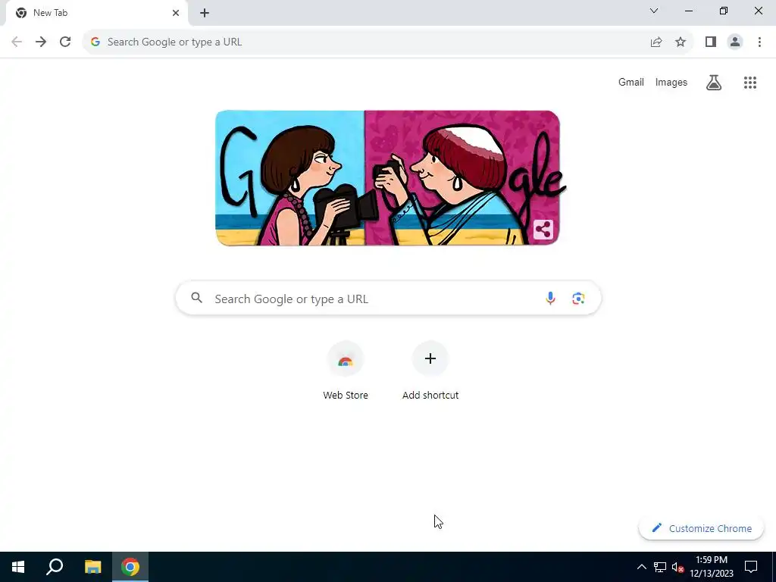
Task: Select the New Tab tab
Action: (96, 14)
